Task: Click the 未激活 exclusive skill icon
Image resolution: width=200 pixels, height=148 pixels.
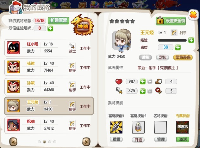Action: pos(183,127)
